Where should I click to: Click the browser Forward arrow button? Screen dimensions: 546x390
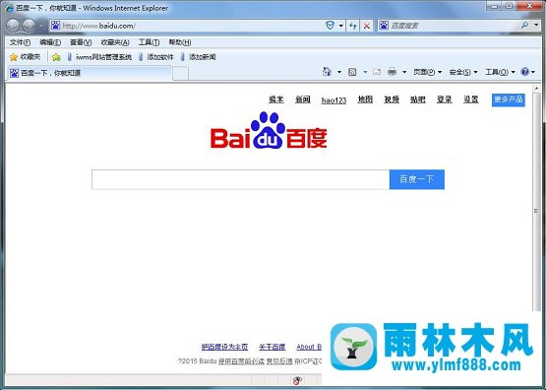(30, 26)
